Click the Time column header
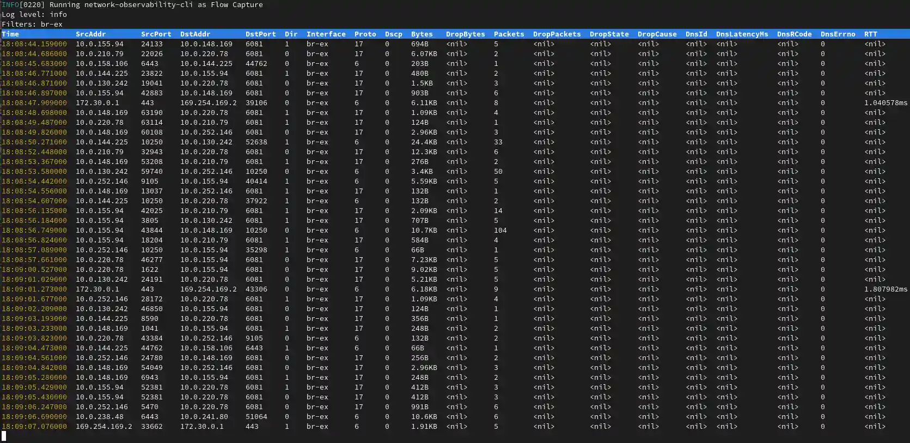Image resolution: width=910 pixels, height=443 pixels. (10, 34)
